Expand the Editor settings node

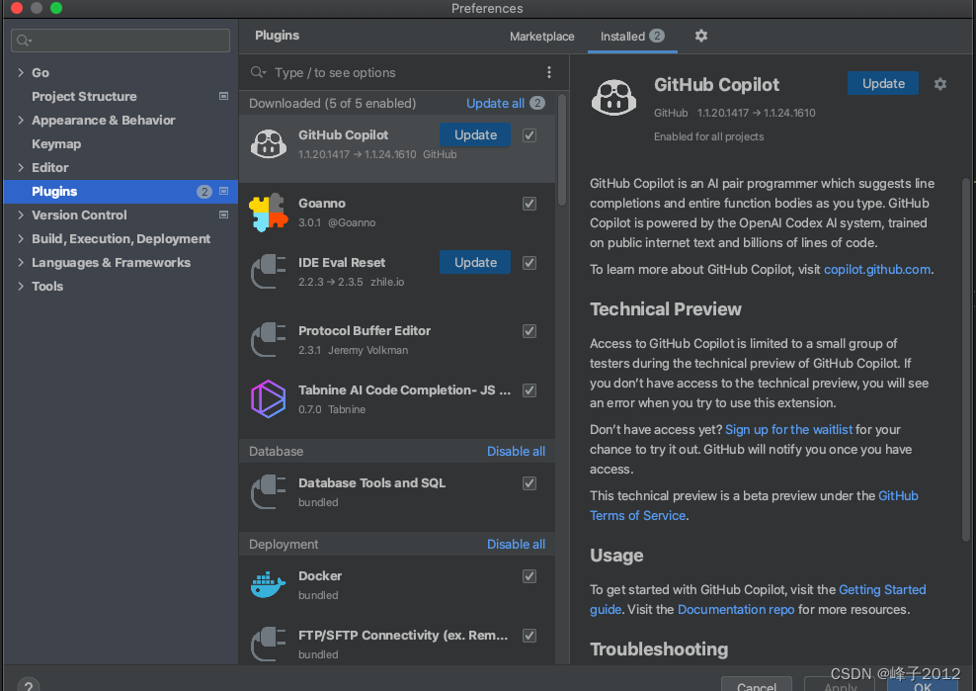(21, 167)
